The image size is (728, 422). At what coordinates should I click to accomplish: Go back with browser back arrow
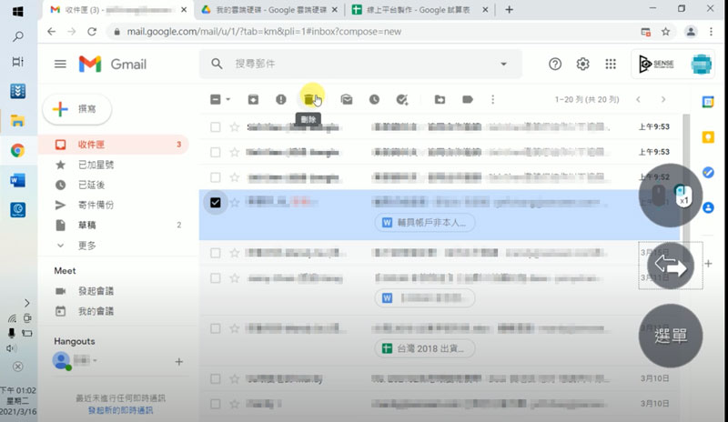tap(52, 32)
